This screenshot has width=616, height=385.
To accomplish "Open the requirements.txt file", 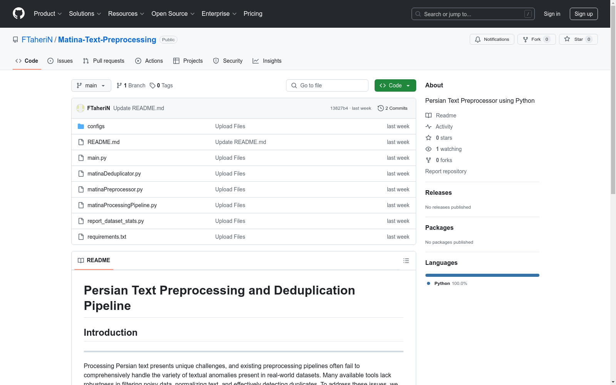I will (x=107, y=237).
